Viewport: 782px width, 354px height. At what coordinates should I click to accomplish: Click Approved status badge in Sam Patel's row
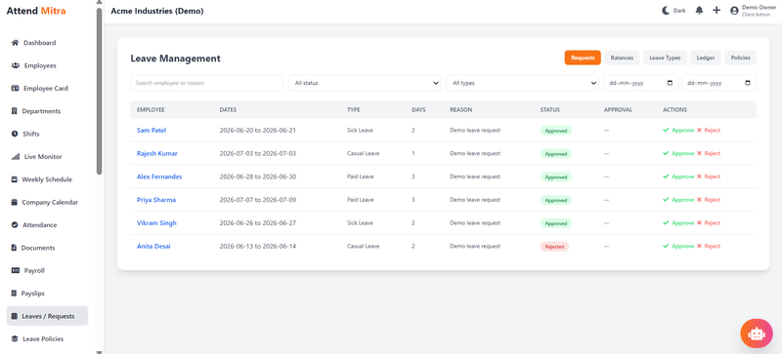tap(556, 131)
